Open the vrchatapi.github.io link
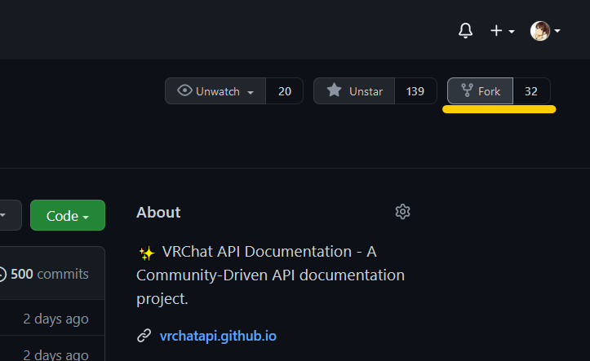 218,335
